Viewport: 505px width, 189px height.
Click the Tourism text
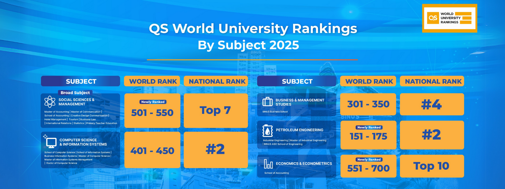pos(73,120)
